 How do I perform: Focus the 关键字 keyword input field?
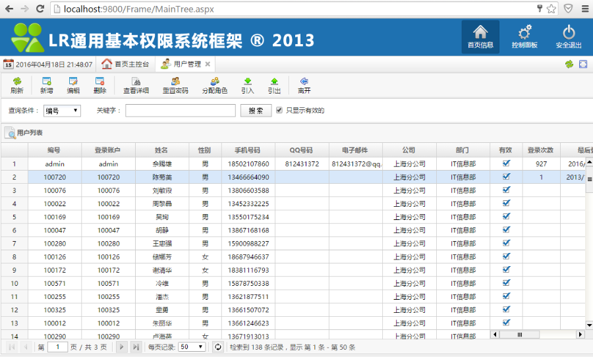pyautogui.click(x=180, y=111)
